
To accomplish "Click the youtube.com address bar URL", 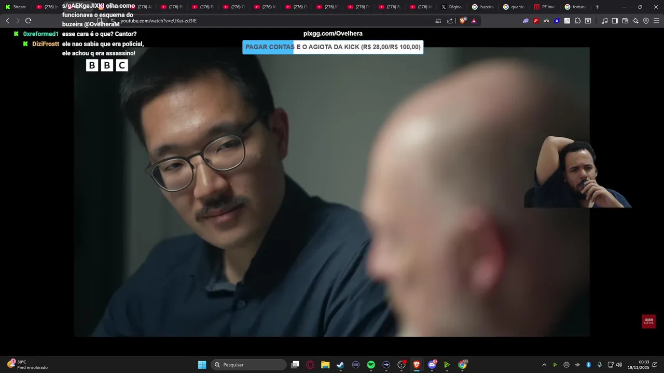I will pos(158,21).
